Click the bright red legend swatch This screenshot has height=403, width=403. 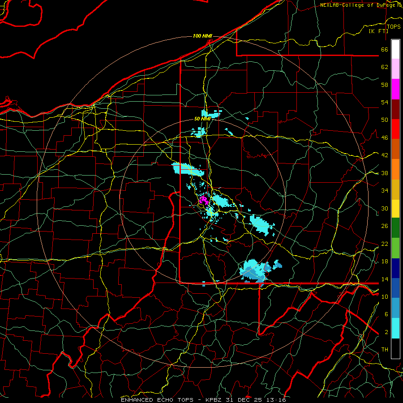coord(395,129)
